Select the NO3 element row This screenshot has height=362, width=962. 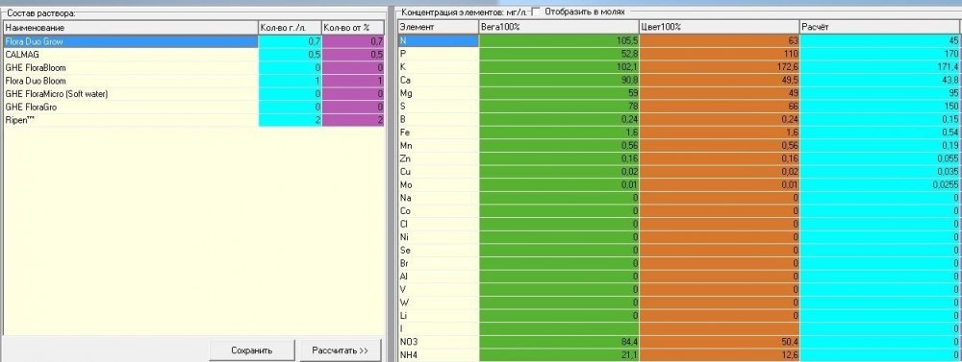[679, 342]
